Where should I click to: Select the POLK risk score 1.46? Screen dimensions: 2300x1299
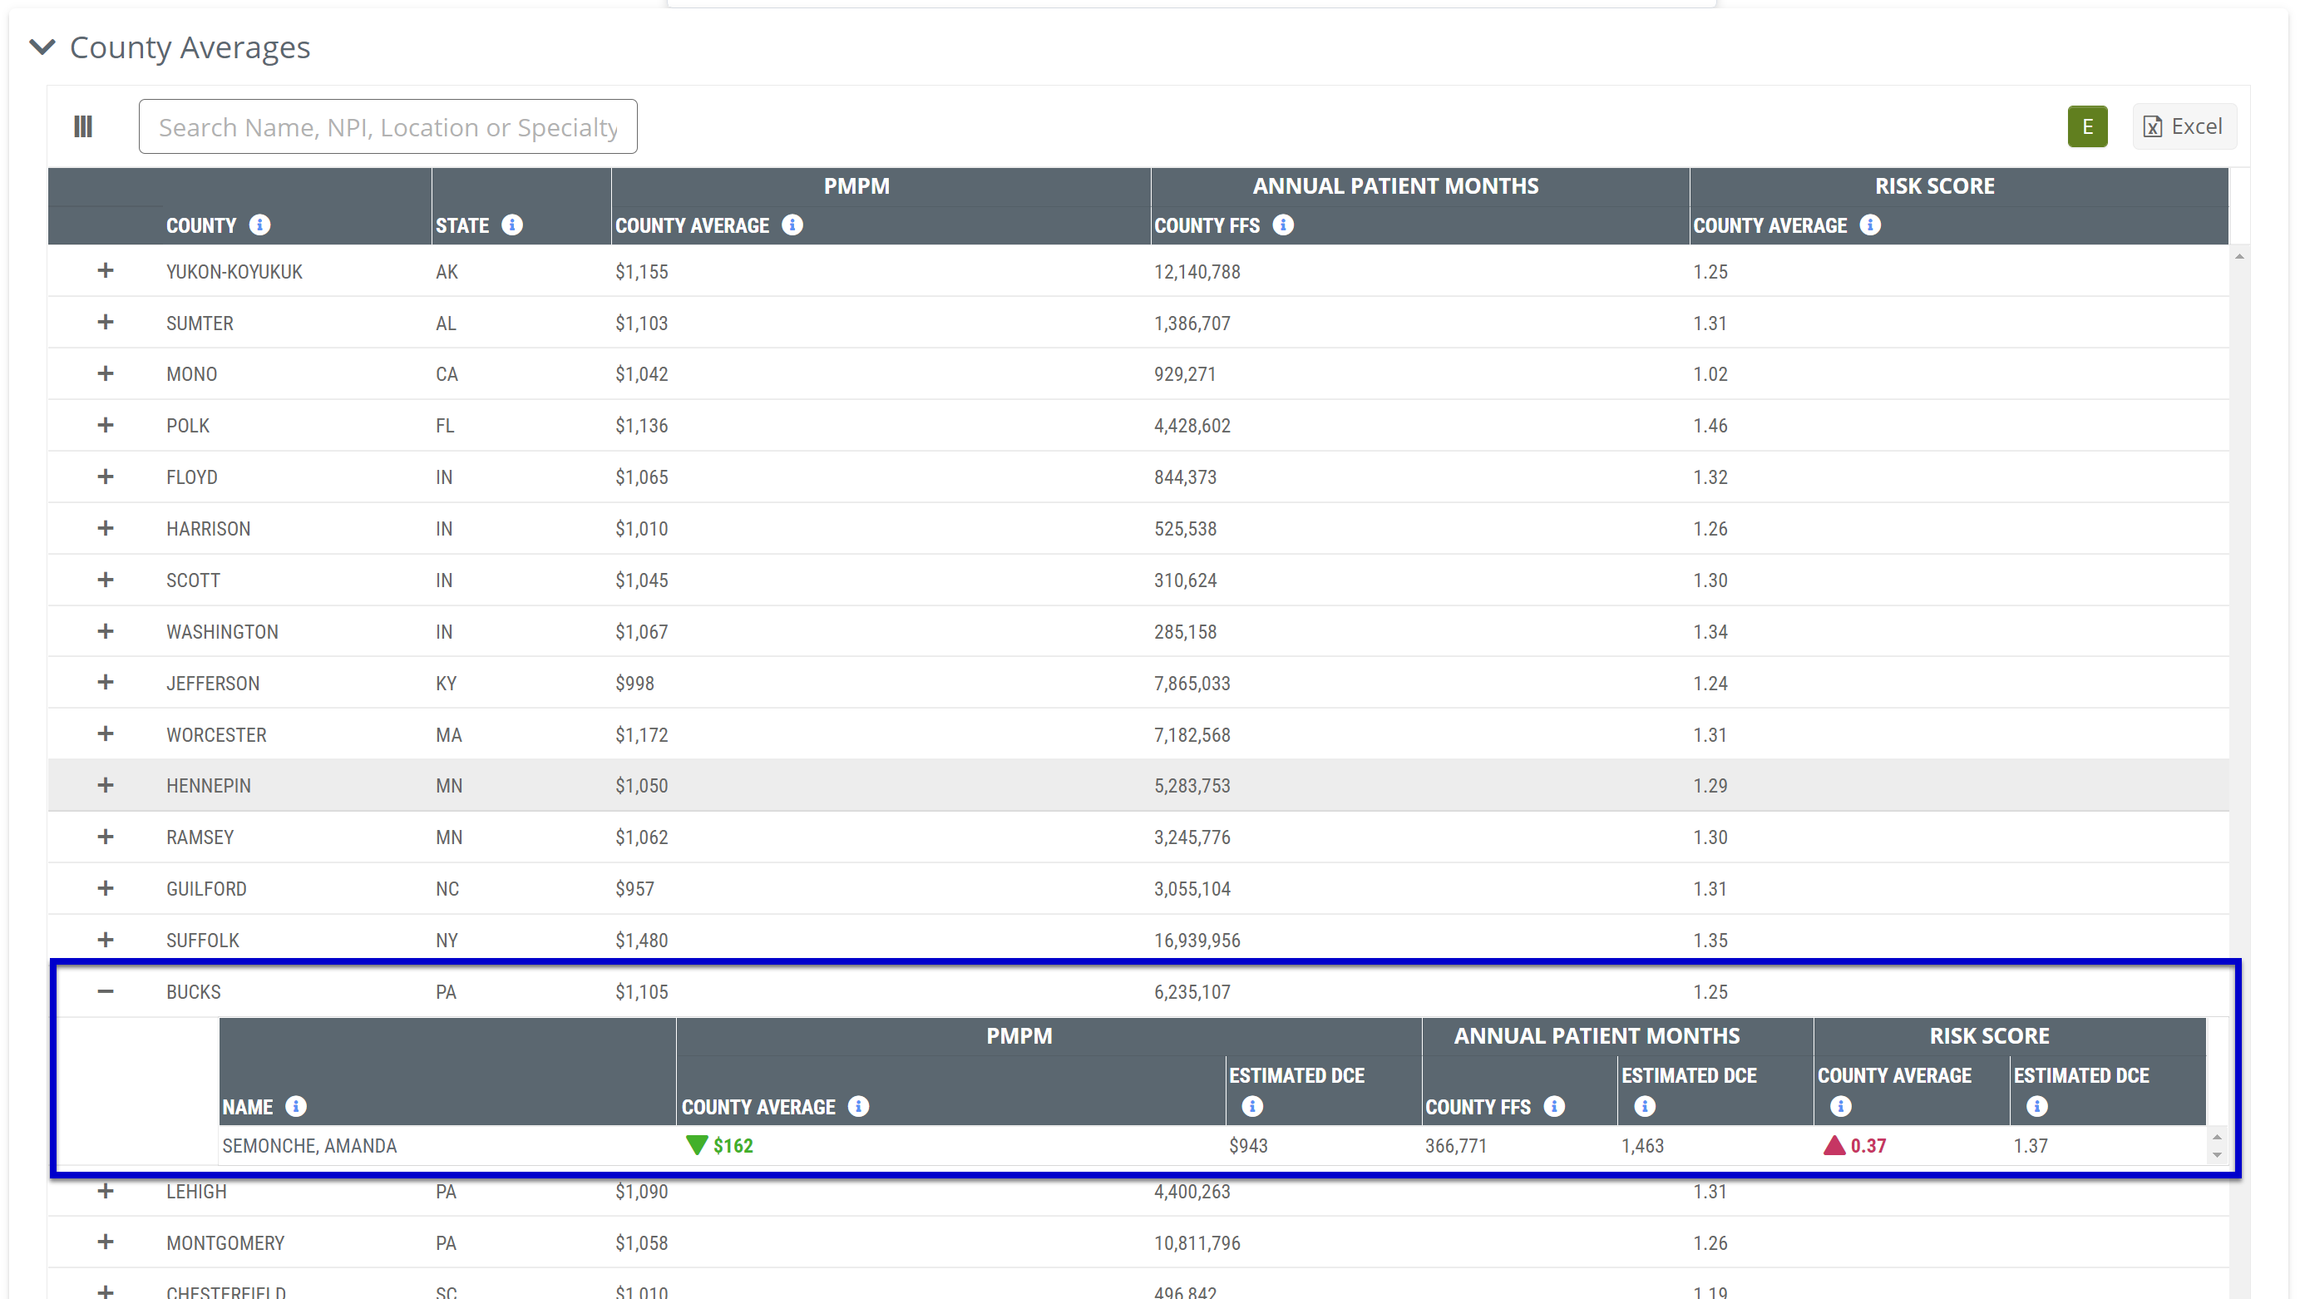[x=1710, y=426]
